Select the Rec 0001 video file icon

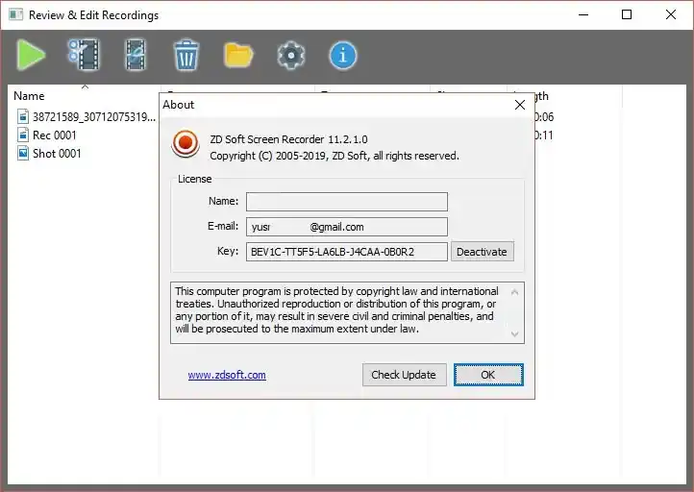click(x=23, y=135)
